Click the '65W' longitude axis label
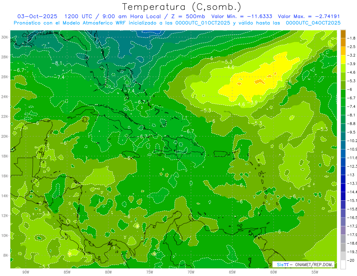357x276 pixels. click(232, 272)
